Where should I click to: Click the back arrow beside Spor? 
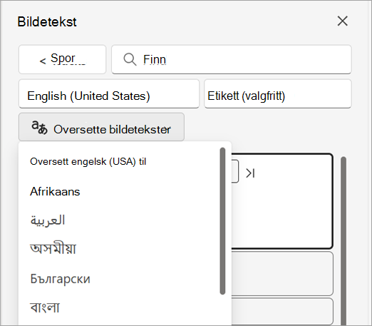43,61
